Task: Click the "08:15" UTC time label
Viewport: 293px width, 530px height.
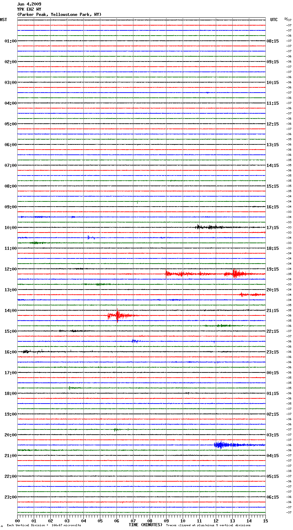Action: (x=273, y=41)
